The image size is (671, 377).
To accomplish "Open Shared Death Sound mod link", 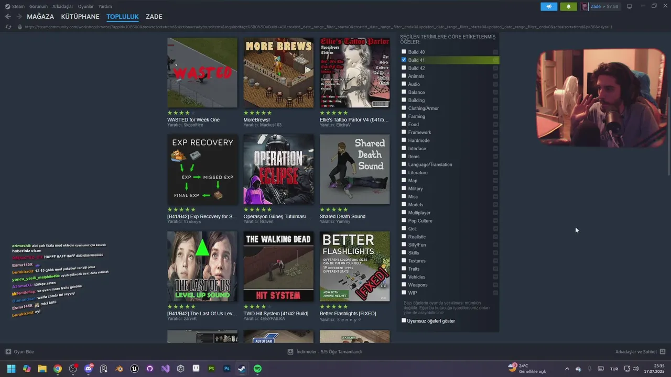I will point(342,216).
